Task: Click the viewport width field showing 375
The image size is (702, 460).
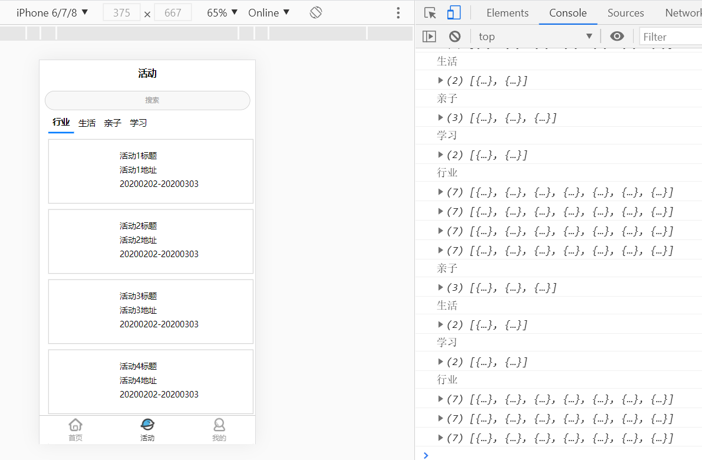Action: (121, 12)
